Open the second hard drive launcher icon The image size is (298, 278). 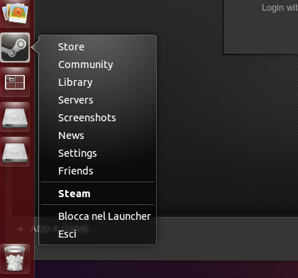click(x=15, y=152)
